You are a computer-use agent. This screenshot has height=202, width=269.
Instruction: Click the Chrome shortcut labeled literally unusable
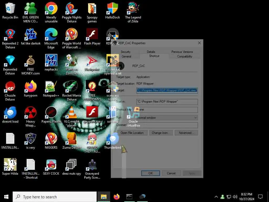coord(51,13)
